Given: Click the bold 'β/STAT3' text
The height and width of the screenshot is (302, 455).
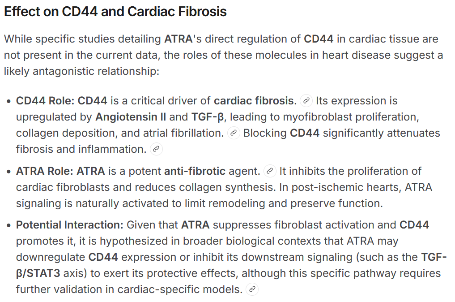Looking at the screenshot, I should (38, 273).
